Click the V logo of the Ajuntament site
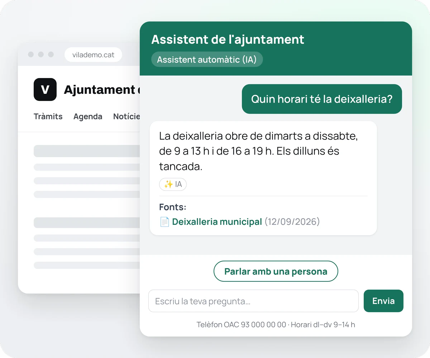 (45, 89)
